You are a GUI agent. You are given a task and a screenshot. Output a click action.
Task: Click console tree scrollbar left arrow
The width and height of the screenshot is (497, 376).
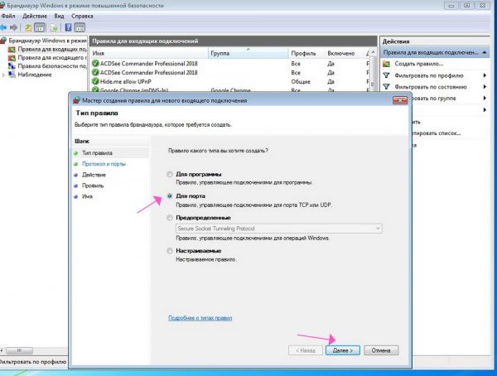(2, 350)
